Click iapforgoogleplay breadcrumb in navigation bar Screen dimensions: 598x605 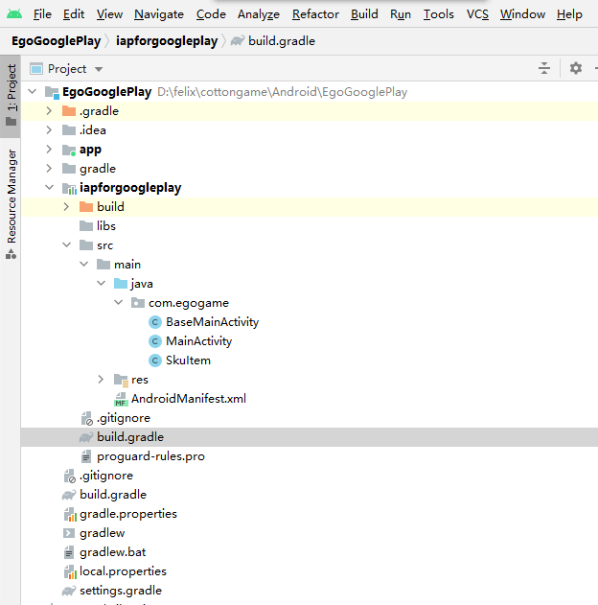pos(167,41)
